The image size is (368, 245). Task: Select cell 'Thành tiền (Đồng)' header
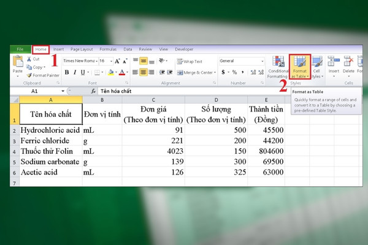pyautogui.click(x=266, y=114)
